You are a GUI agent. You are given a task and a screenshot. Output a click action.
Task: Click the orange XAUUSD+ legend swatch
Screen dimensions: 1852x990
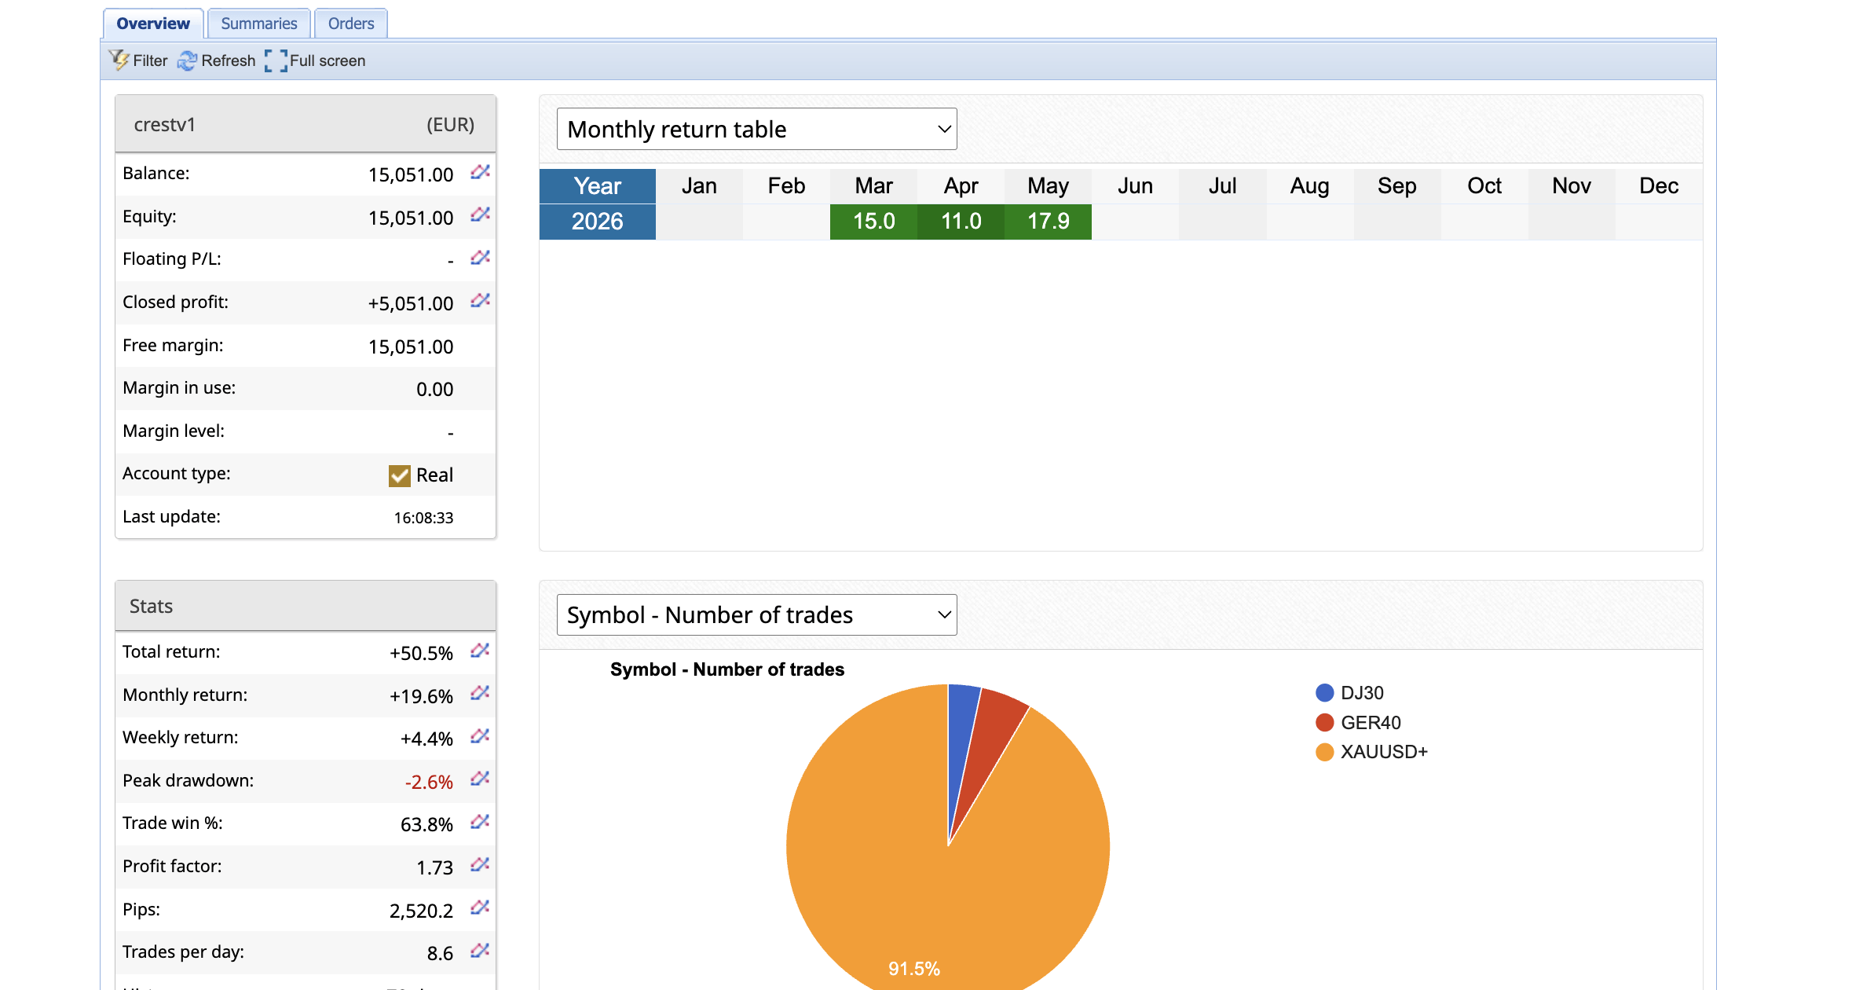(1325, 752)
